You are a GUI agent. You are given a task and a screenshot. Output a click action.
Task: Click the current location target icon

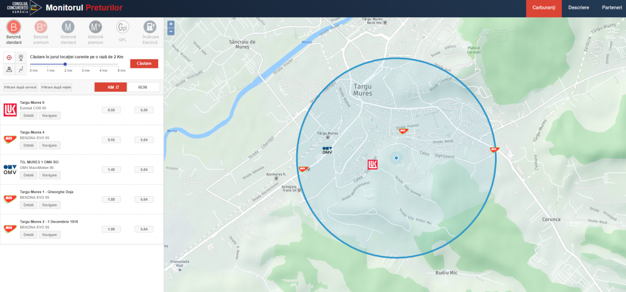pos(9,58)
